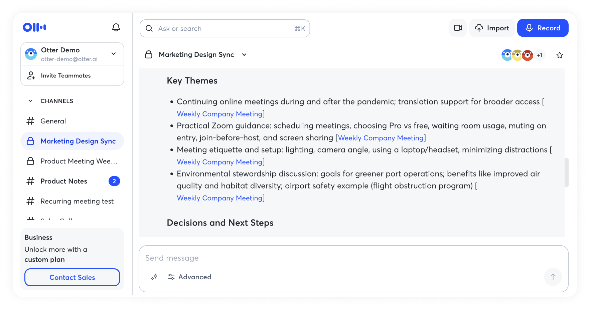Click the AI sparkle icon in message box
Image resolution: width=590 pixels, height=310 pixels.
pyautogui.click(x=154, y=277)
